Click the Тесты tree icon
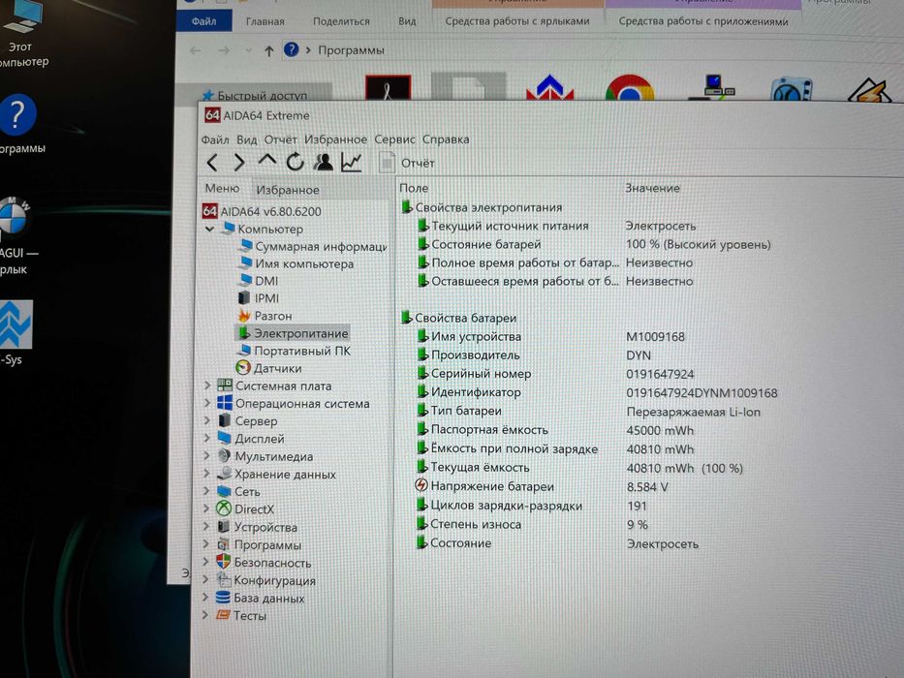 223,615
